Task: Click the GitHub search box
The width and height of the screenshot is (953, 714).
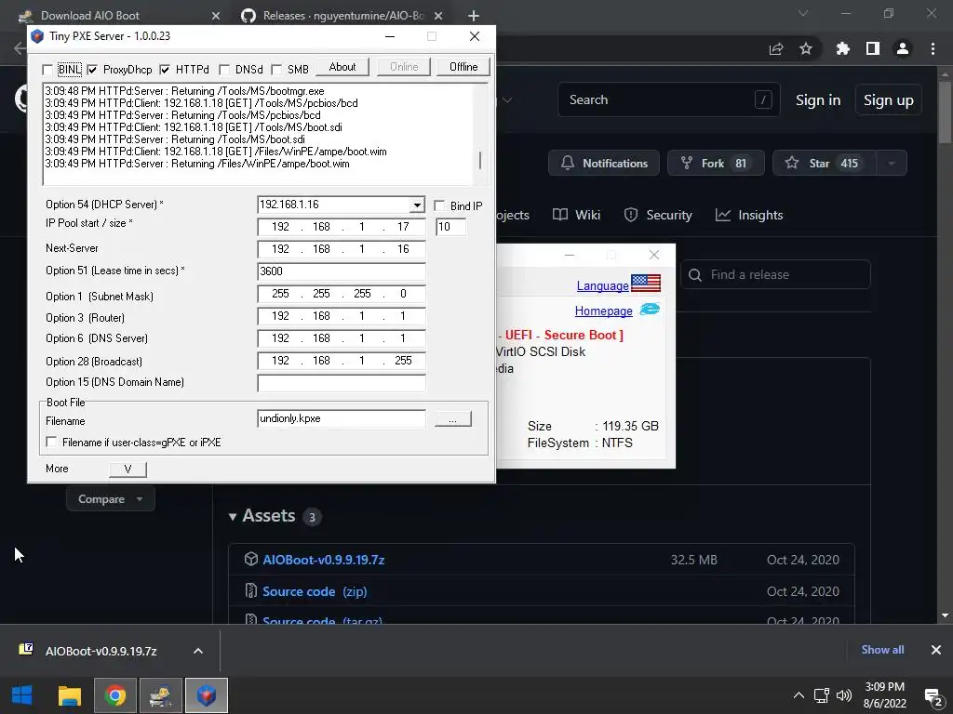Action: 668,99
